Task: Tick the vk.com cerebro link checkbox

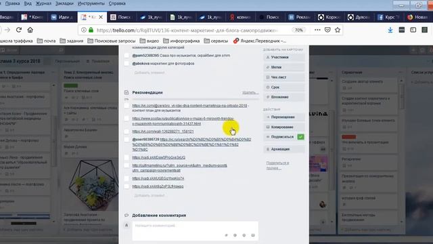Action: (127, 106)
